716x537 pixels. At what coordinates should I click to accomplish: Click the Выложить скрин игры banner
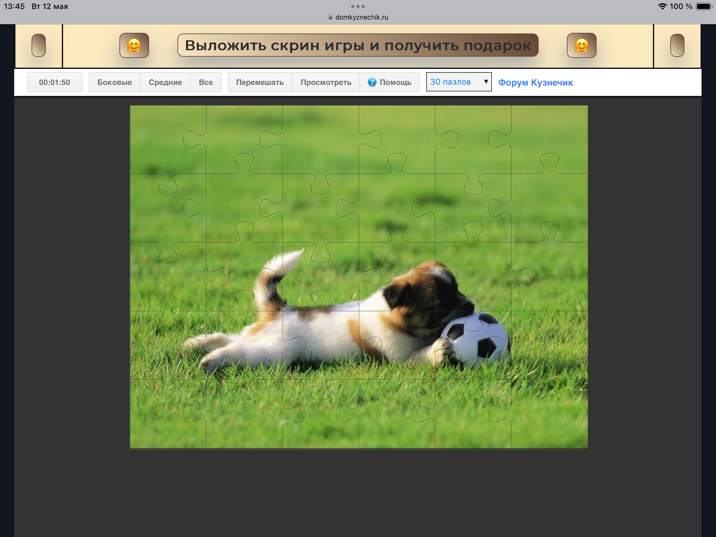click(x=358, y=45)
